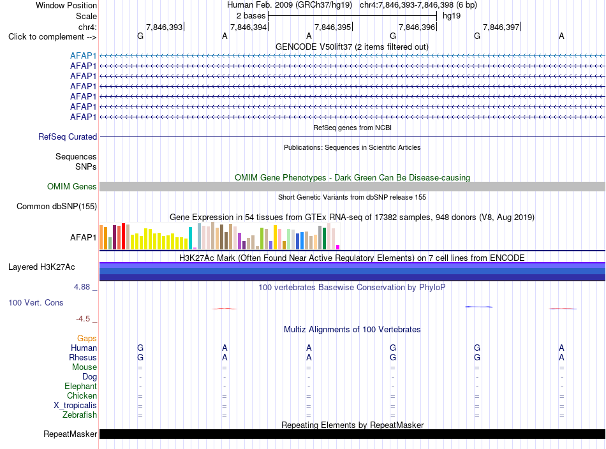Click the 'RefSeq genes from NCBI' title
The height and width of the screenshot is (449, 606).
tap(353, 128)
